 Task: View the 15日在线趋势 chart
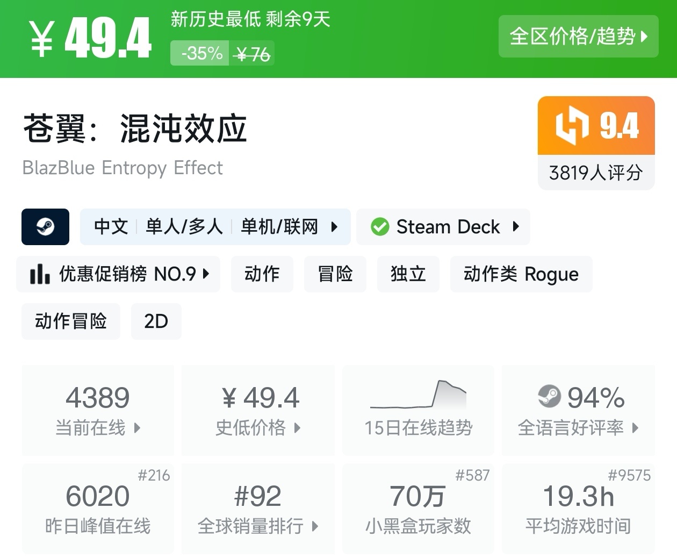click(418, 411)
